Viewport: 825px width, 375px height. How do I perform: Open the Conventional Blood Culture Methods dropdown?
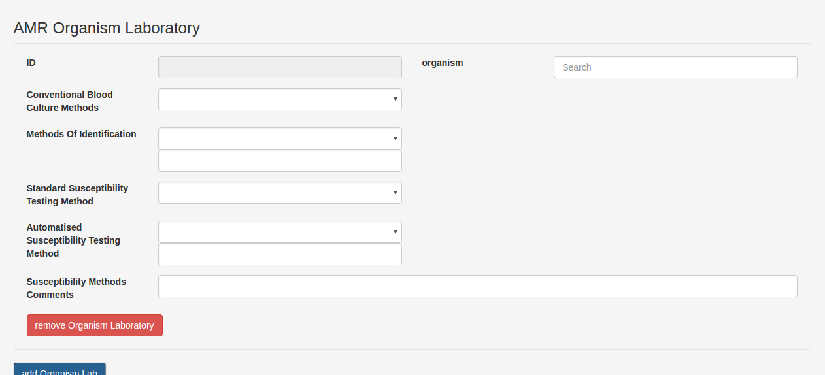(280, 99)
